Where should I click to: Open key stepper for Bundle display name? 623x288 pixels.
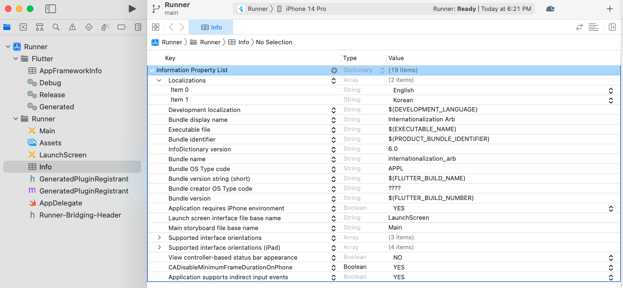pyautogui.click(x=334, y=120)
